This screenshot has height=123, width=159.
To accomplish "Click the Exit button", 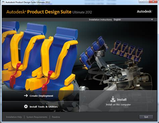I will coord(146,117).
